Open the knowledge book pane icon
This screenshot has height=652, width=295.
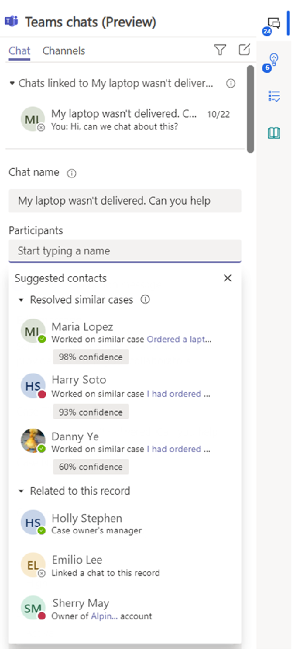(274, 133)
